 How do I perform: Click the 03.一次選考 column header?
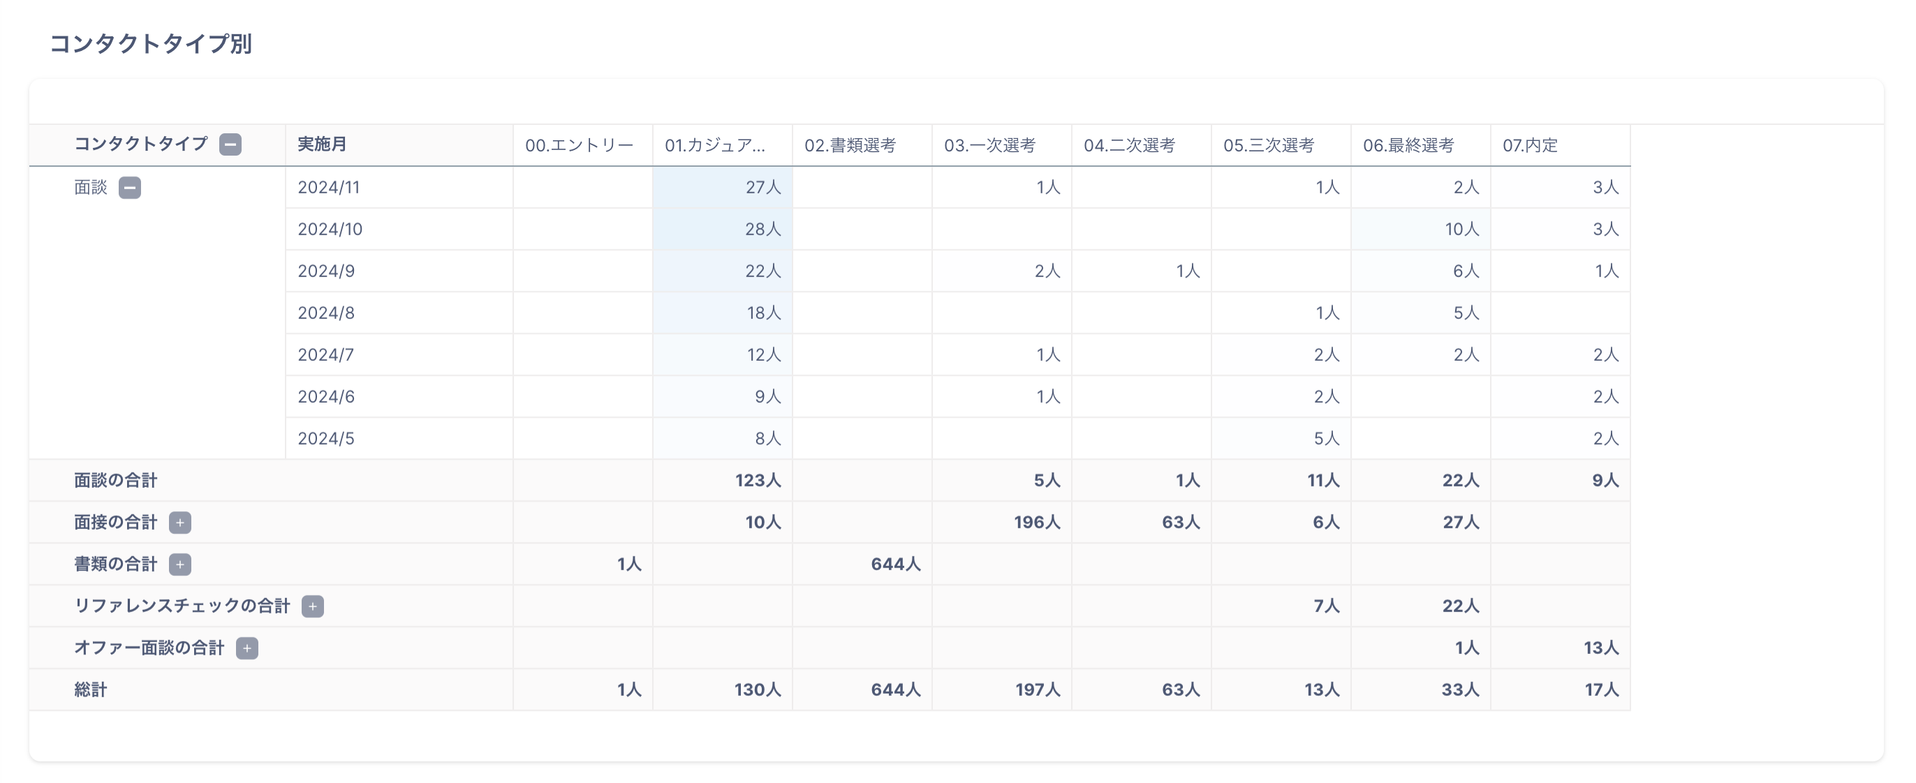click(x=989, y=145)
